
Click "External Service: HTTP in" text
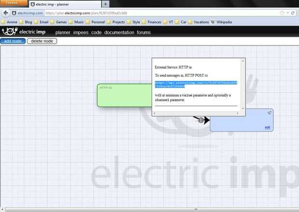(173, 67)
